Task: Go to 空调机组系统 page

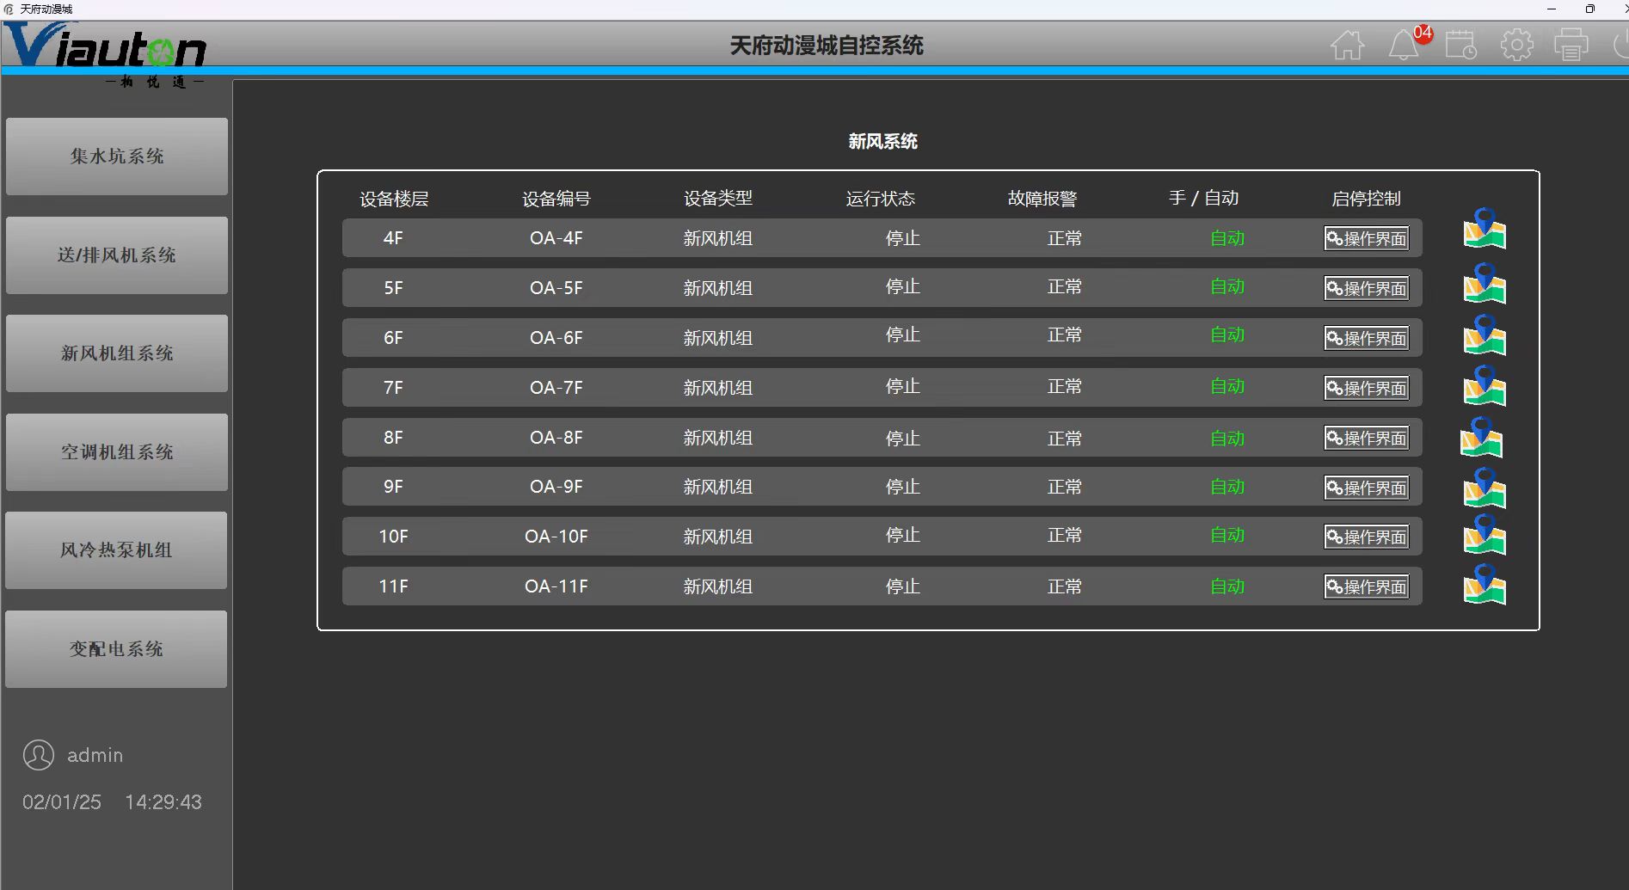Action: 117,452
